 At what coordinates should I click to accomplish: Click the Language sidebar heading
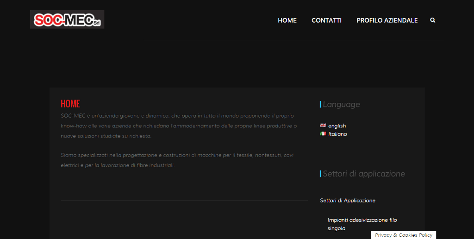tap(341, 104)
